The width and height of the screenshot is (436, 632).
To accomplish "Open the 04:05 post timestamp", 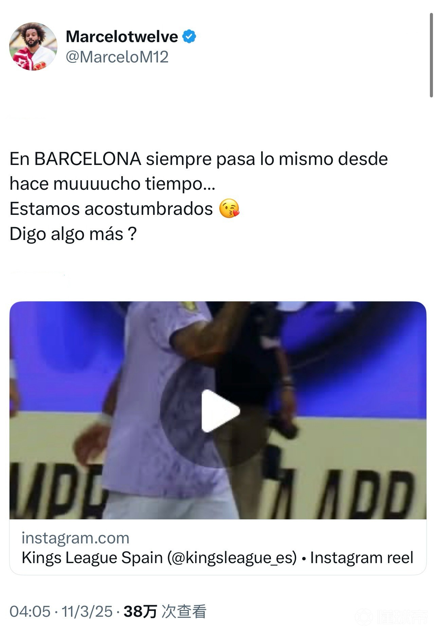I will click(30, 611).
